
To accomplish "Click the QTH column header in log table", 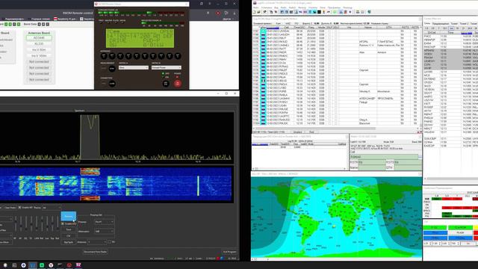I will (x=388, y=28).
